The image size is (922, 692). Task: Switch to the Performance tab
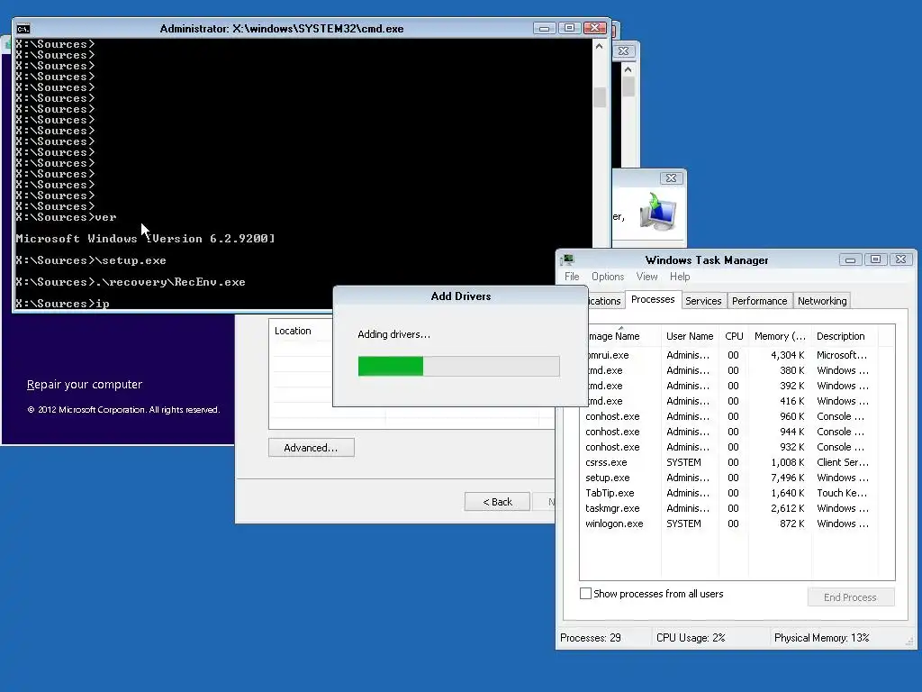coord(759,301)
